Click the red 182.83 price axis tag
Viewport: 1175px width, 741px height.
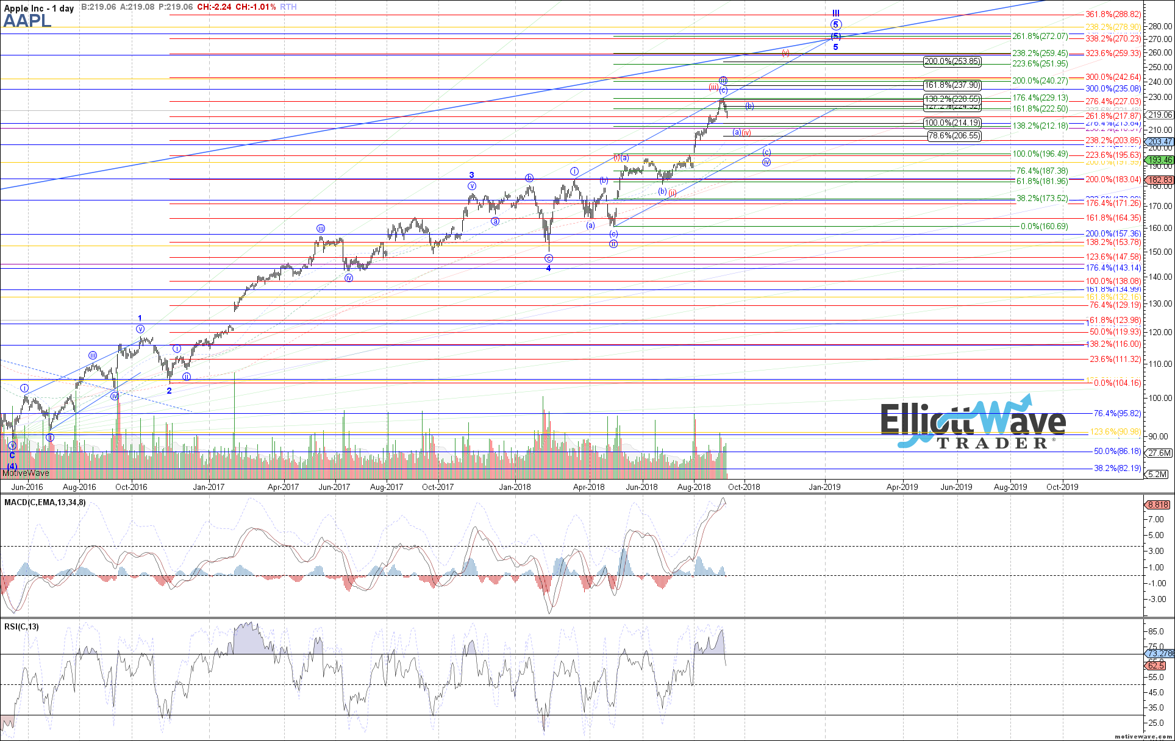pyautogui.click(x=1160, y=180)
